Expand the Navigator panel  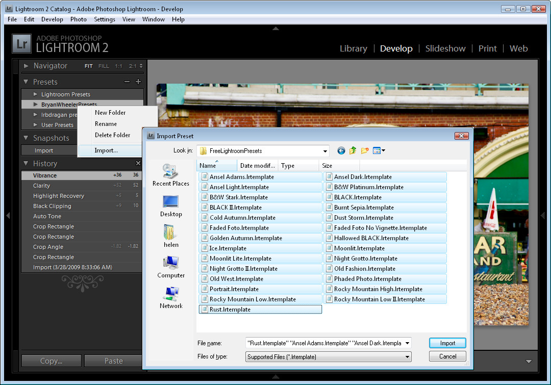pos(26,66)
